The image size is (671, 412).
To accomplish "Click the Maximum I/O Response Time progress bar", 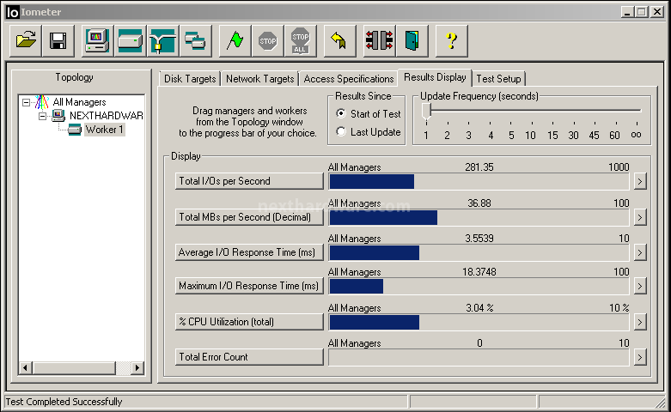I will point(479,287).
